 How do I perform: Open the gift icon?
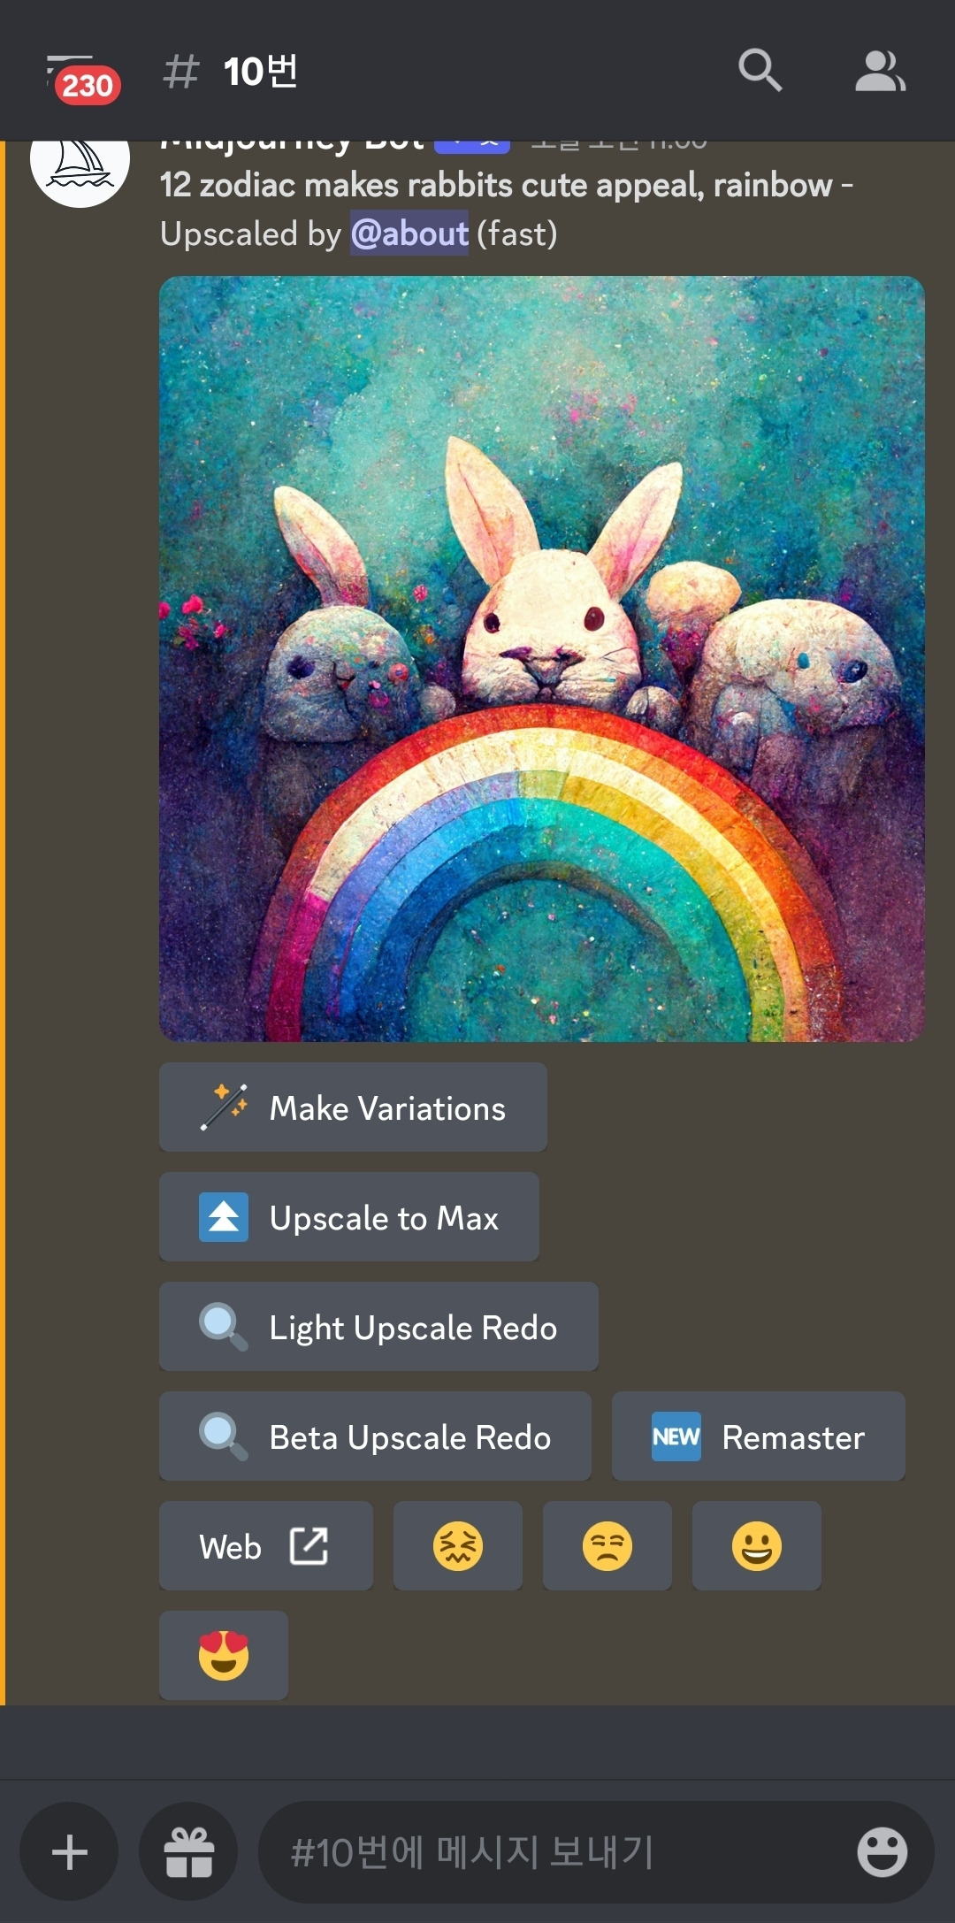click(188, 1851)
